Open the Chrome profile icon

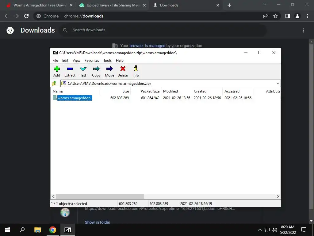pos(297,16)
